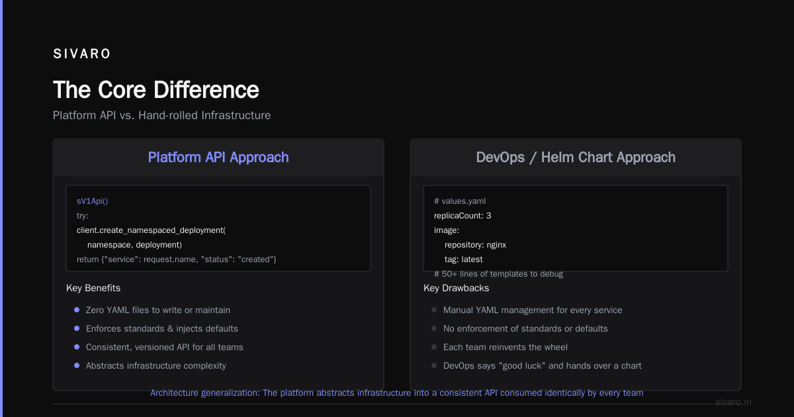The image size is (794, 417).
Task: Click the return statement code line
Action: 177,259
